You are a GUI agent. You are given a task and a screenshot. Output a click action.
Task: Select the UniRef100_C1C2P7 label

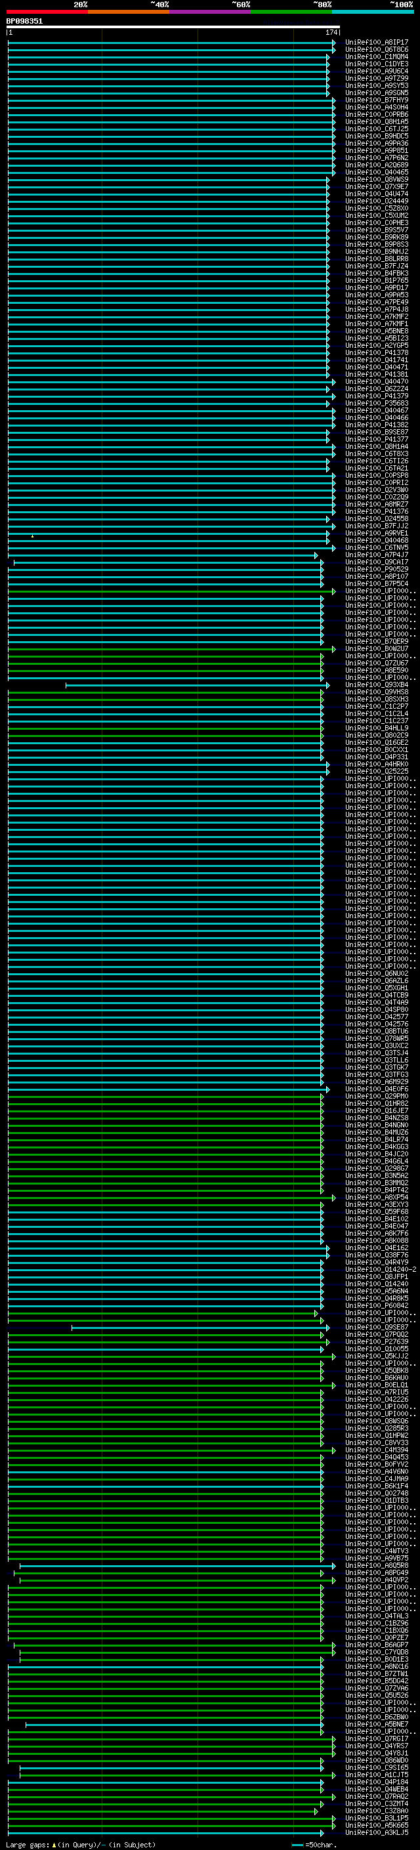coord(376,706)
